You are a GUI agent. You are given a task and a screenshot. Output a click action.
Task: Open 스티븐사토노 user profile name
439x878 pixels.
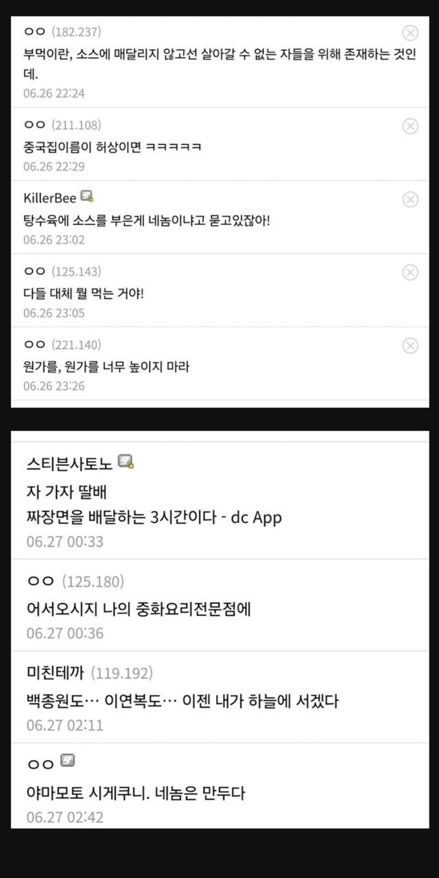pos(69,463)
